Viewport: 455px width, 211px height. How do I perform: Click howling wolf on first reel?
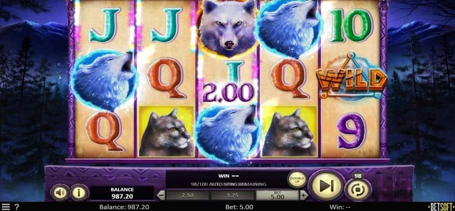pos(104,80)
